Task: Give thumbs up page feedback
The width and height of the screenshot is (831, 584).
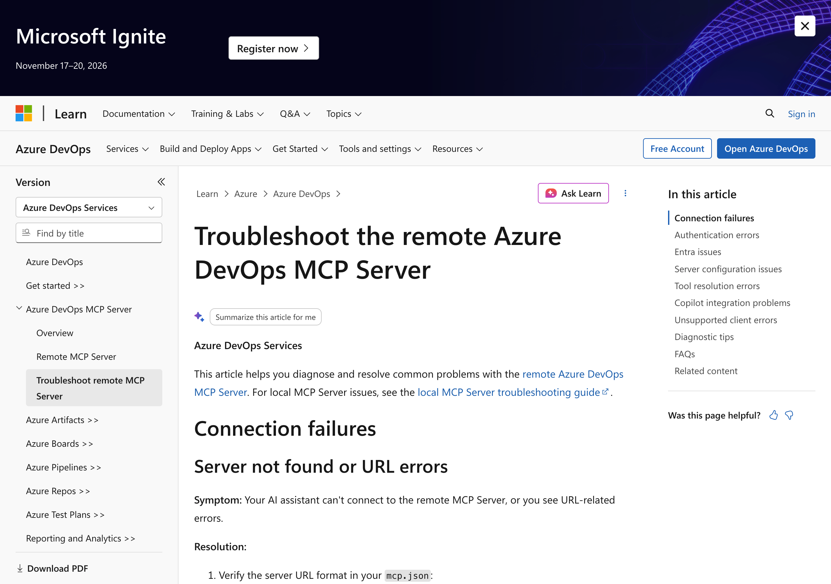Action: click(x=774, y=415)
